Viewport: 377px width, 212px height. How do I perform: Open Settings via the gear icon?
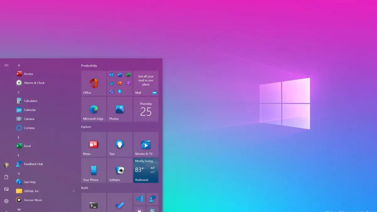point(6,201)
